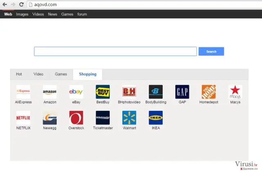Viewport: 262px width, 173px height.
Task: Switch to the Video tab
Action: pyautogui.click(x=38, y=74)
